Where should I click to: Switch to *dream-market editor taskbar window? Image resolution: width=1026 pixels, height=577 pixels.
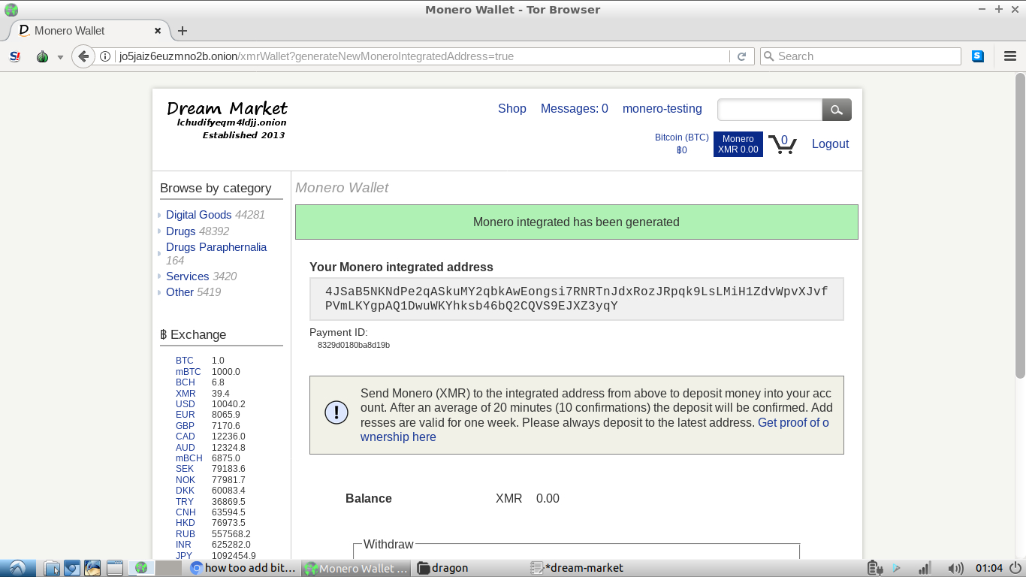click(584, 568)
